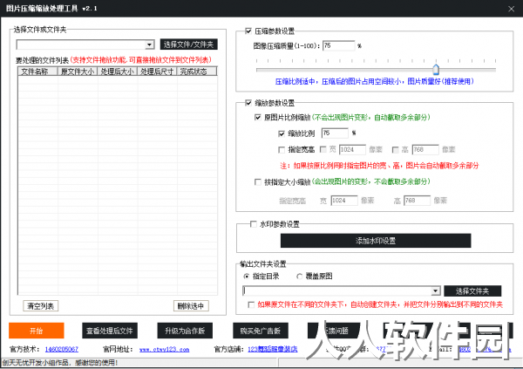Toggle the 高 checkbox under 指定宽高
The image size is (523, 369).
395,149
